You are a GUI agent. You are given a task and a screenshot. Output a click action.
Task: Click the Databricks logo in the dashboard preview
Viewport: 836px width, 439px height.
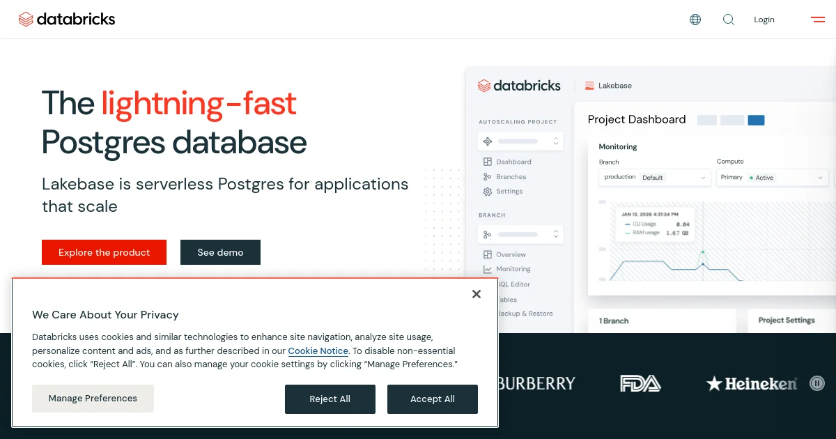pyautogui.click(x=519, y=86)
